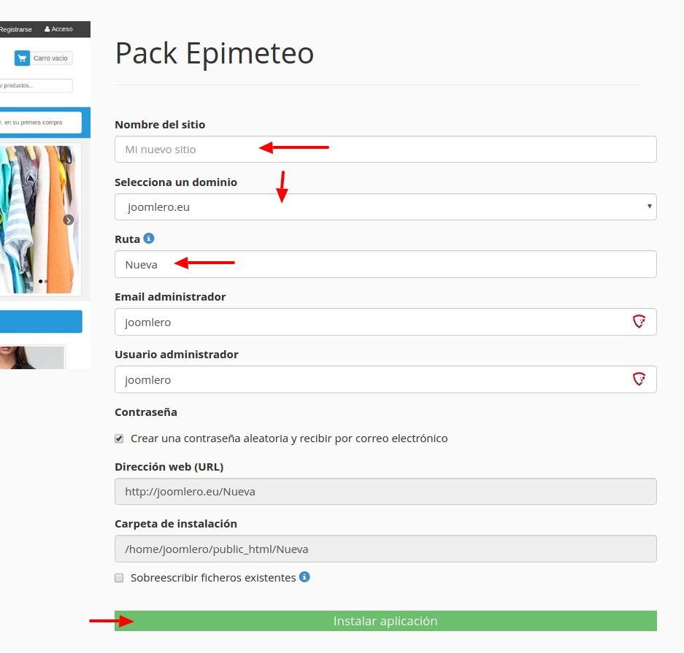Toggle random password creation checkbox

click(119, 438)
